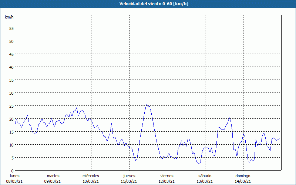The width and height of the screenshot is (296, 185).
Task: Click the y-axis value 30
Action: coord(11,93)
